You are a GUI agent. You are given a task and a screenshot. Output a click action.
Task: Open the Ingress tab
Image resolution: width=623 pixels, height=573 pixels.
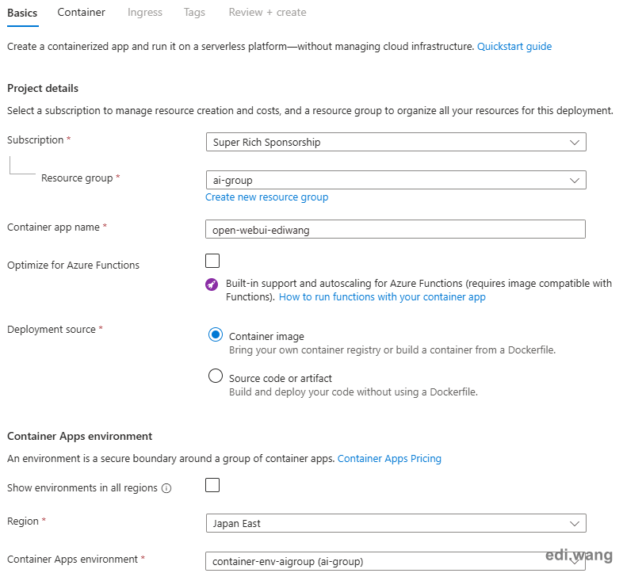coord(145,13)
